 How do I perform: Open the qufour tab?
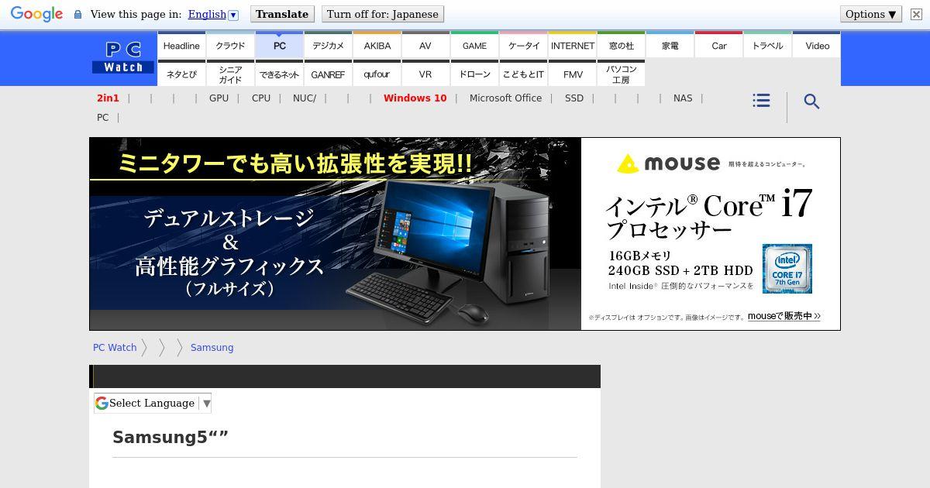pyautogui.click(x=377, y=74)
